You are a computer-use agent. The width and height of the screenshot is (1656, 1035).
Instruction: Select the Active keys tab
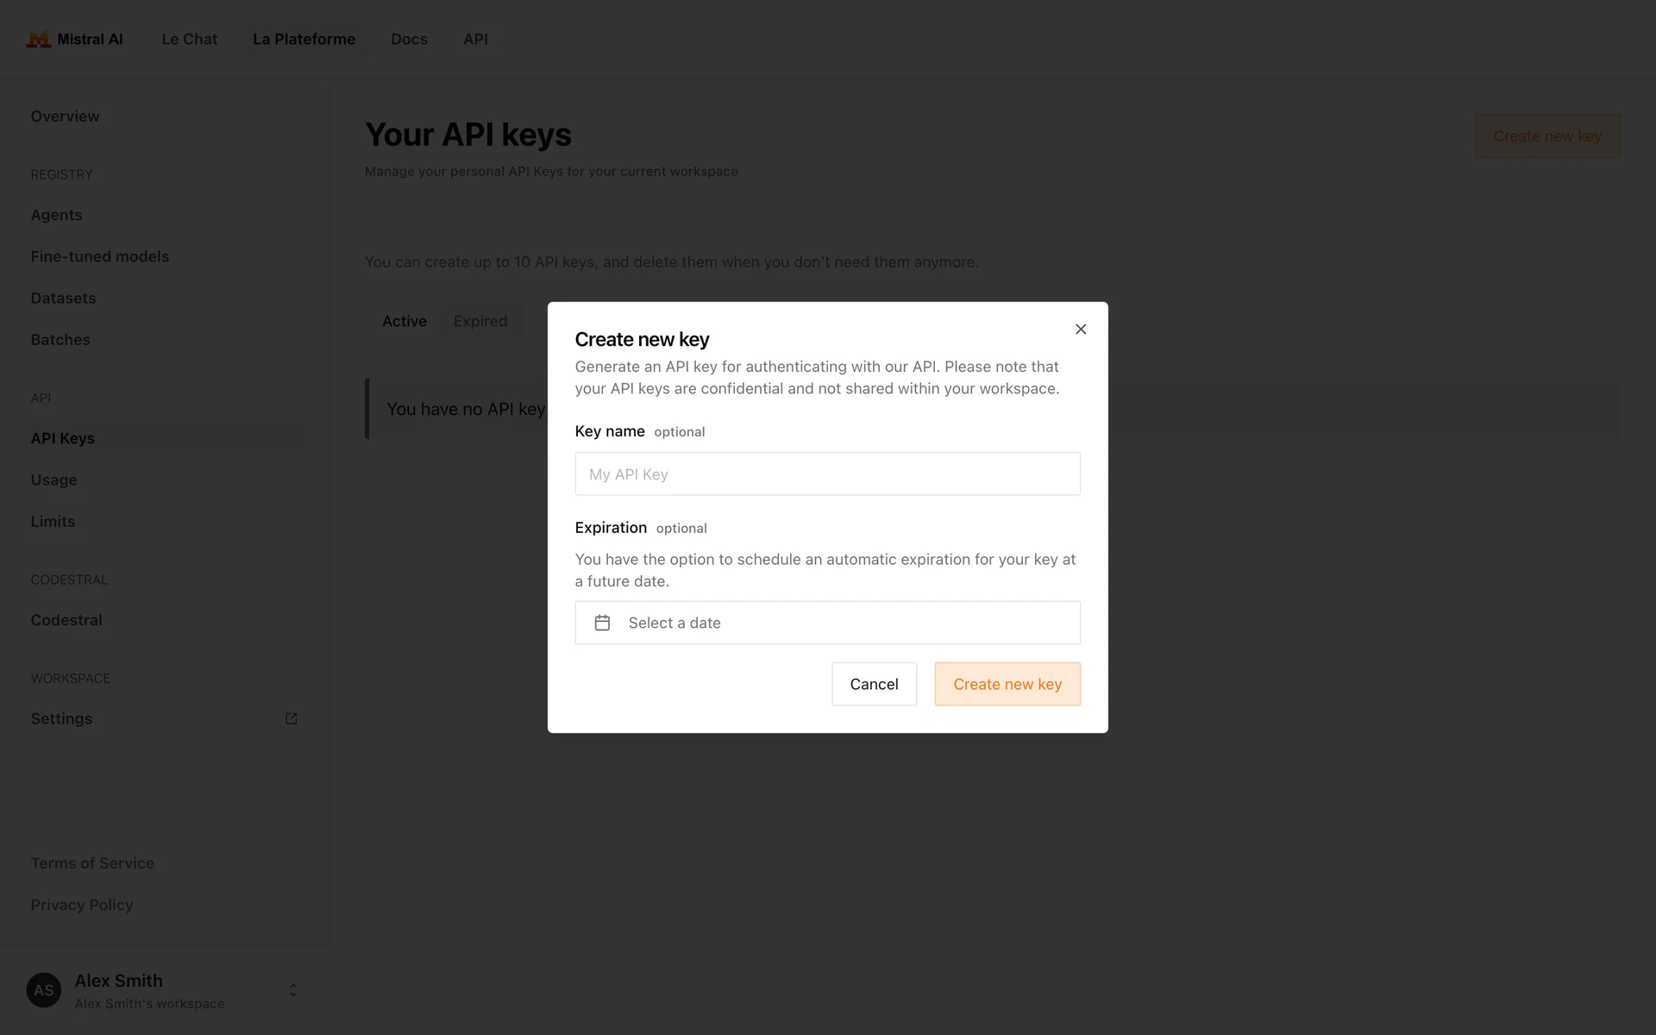click(x=405, y=322)
